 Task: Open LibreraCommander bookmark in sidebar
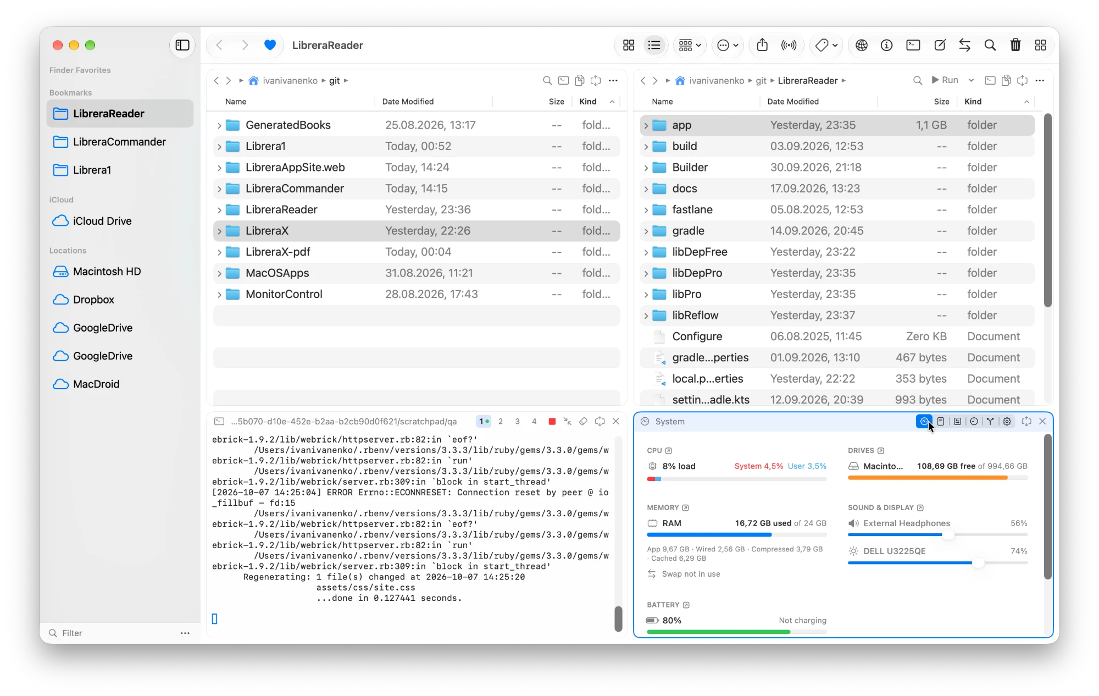(x=120, y=142)
